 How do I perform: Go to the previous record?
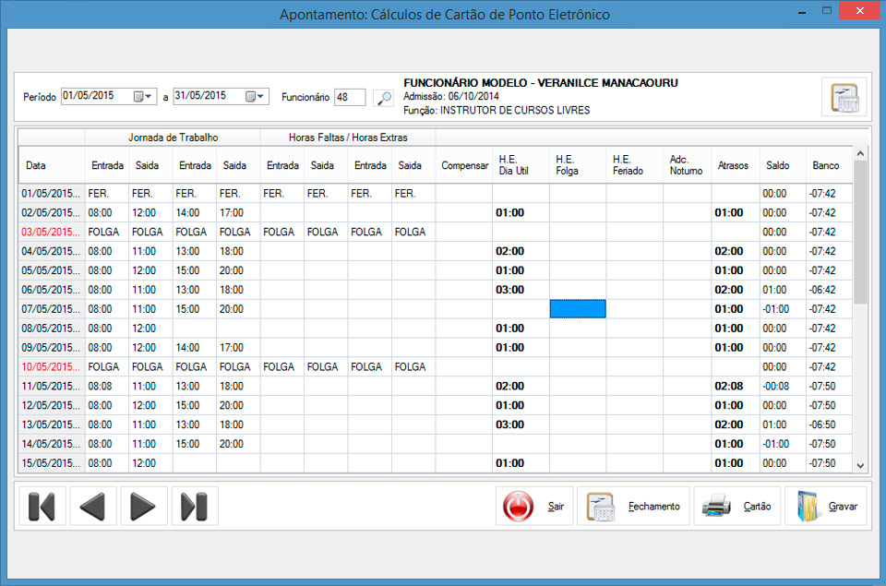coord(92,507)
